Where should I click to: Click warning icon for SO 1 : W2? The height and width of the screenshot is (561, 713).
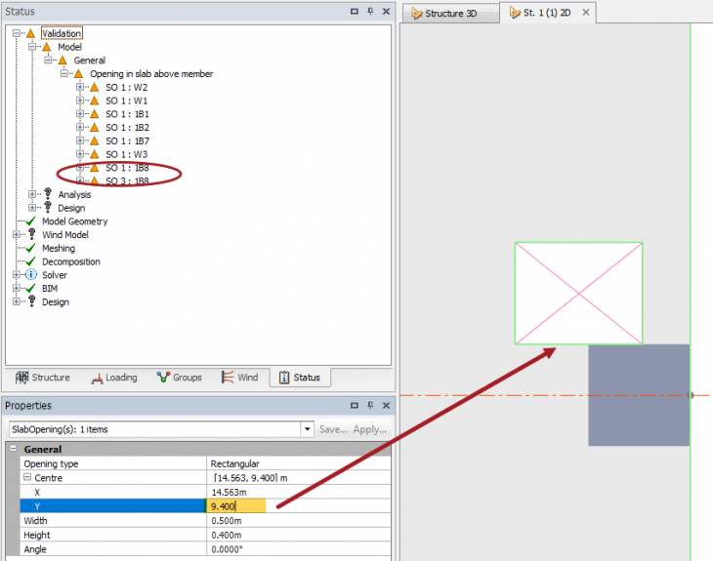[94, 87]
